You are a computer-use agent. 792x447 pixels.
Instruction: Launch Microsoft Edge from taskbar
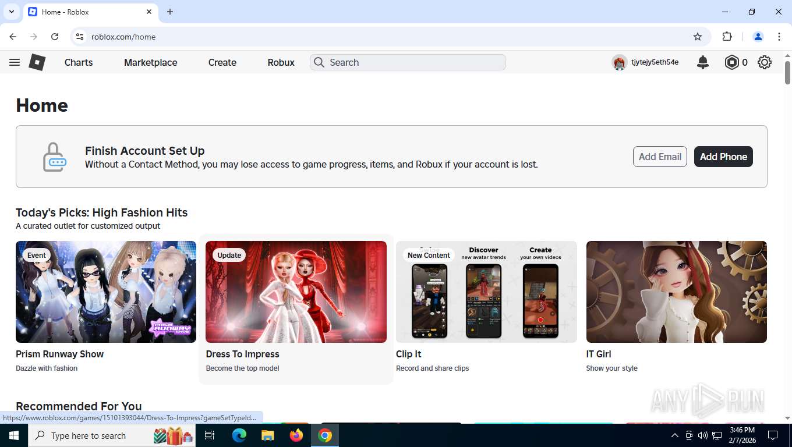point(239,435)
